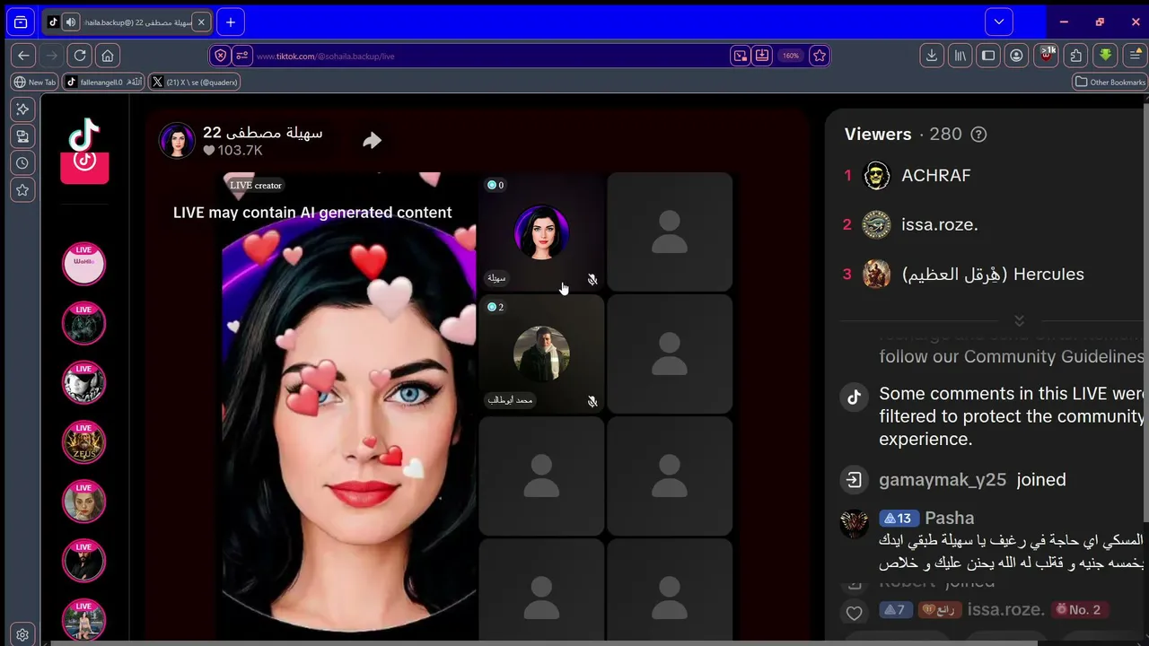Viewport: 1149px width, 646px height.
Task: Select the سهيلة guest video tile
Action: coord(541,233)
